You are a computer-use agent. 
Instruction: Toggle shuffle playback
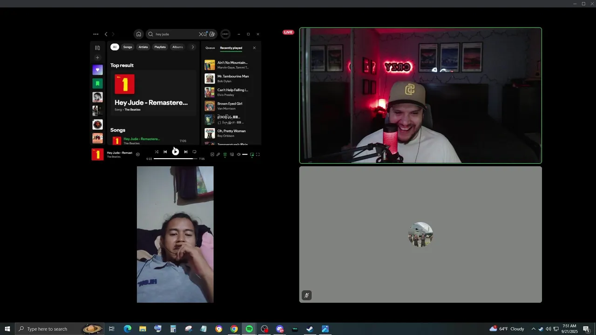156,152
